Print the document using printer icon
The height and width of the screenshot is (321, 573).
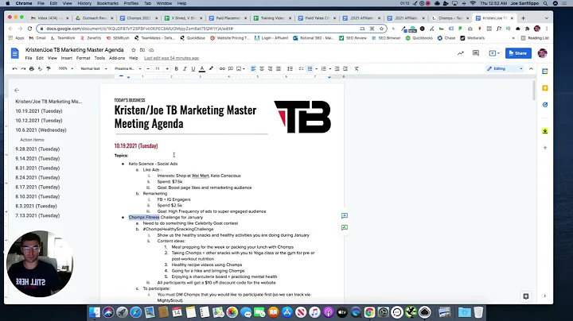pyautogui.click(x=31, y=68)
